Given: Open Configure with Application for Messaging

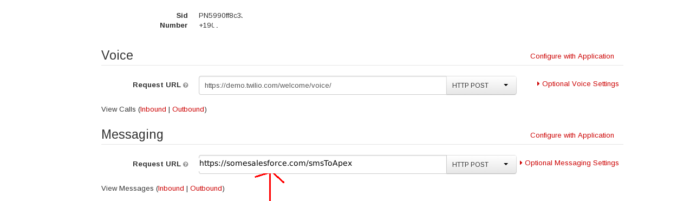Looking at the screenshot, I should [x=572, y=135].
